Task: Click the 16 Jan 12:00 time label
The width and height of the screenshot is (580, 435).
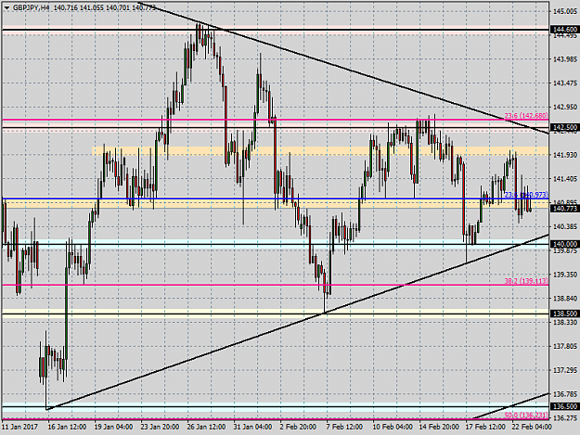Action: [x=68, y=427]
